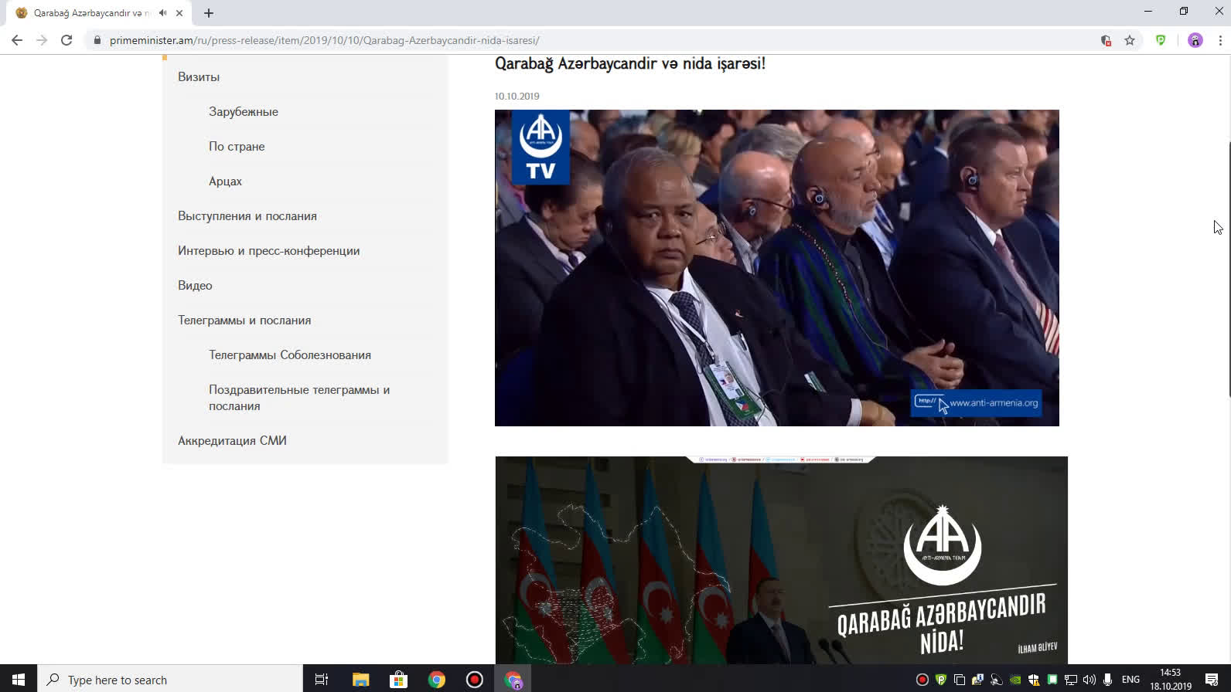Click the blocked-content shield icon in address bar

click(1106, 40)
